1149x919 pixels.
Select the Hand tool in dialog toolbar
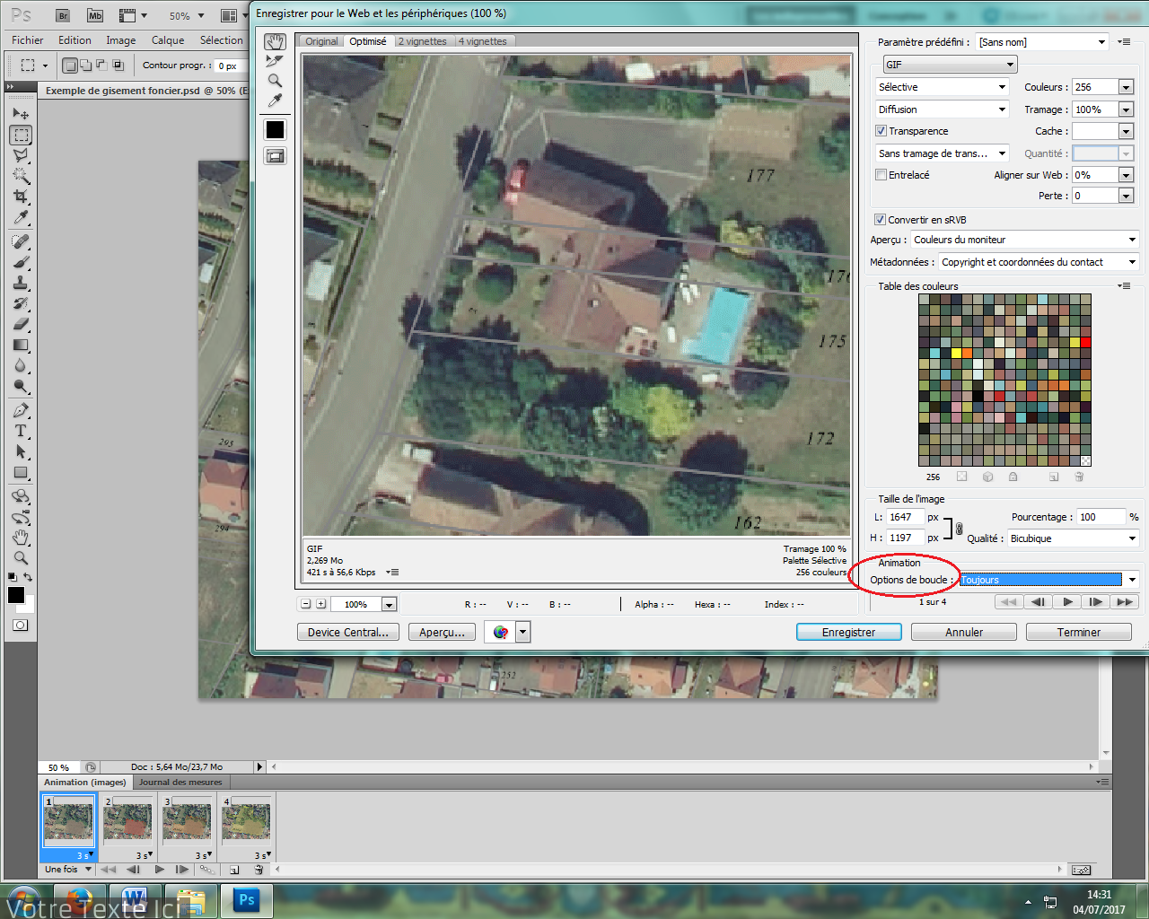275,41
